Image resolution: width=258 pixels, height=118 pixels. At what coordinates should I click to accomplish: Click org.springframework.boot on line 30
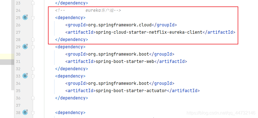coord(119,54)
